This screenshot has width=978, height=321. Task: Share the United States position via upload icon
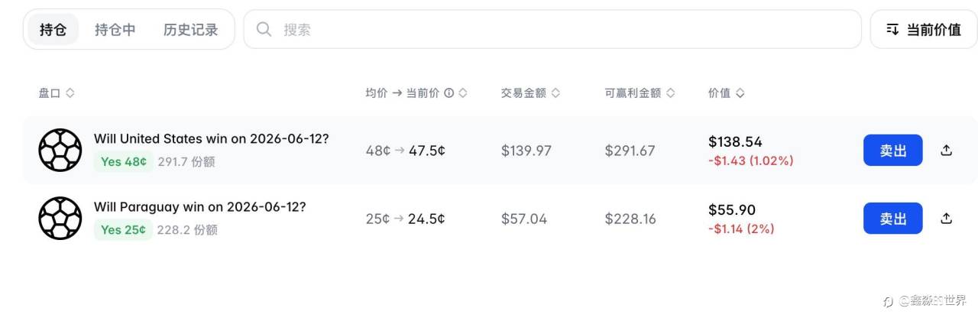946,151
